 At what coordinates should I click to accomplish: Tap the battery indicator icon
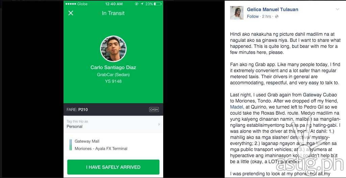click(x=157, y=4)
